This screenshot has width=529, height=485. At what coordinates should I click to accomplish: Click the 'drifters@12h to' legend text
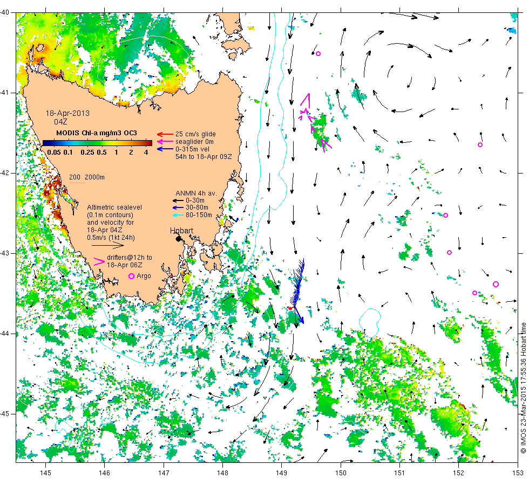(130, 258)
